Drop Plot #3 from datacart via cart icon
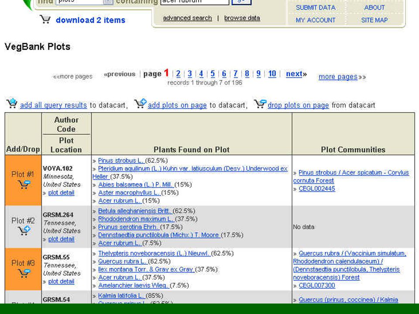 24,273
